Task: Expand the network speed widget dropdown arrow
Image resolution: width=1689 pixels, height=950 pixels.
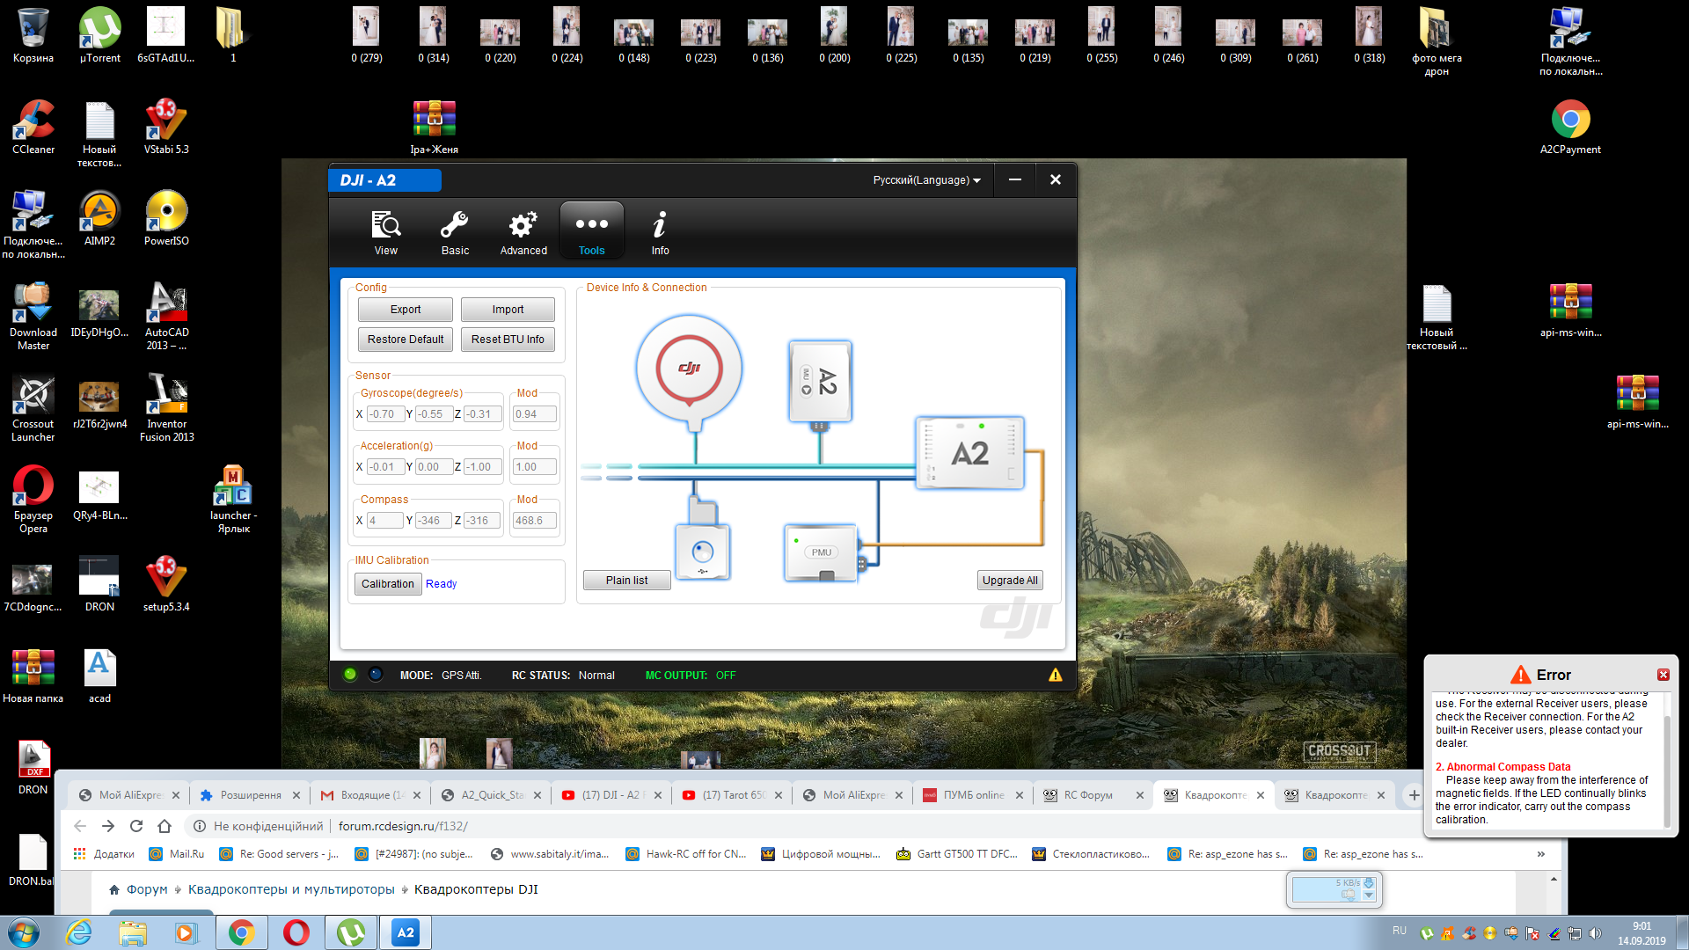Action: coord(1368,895)
